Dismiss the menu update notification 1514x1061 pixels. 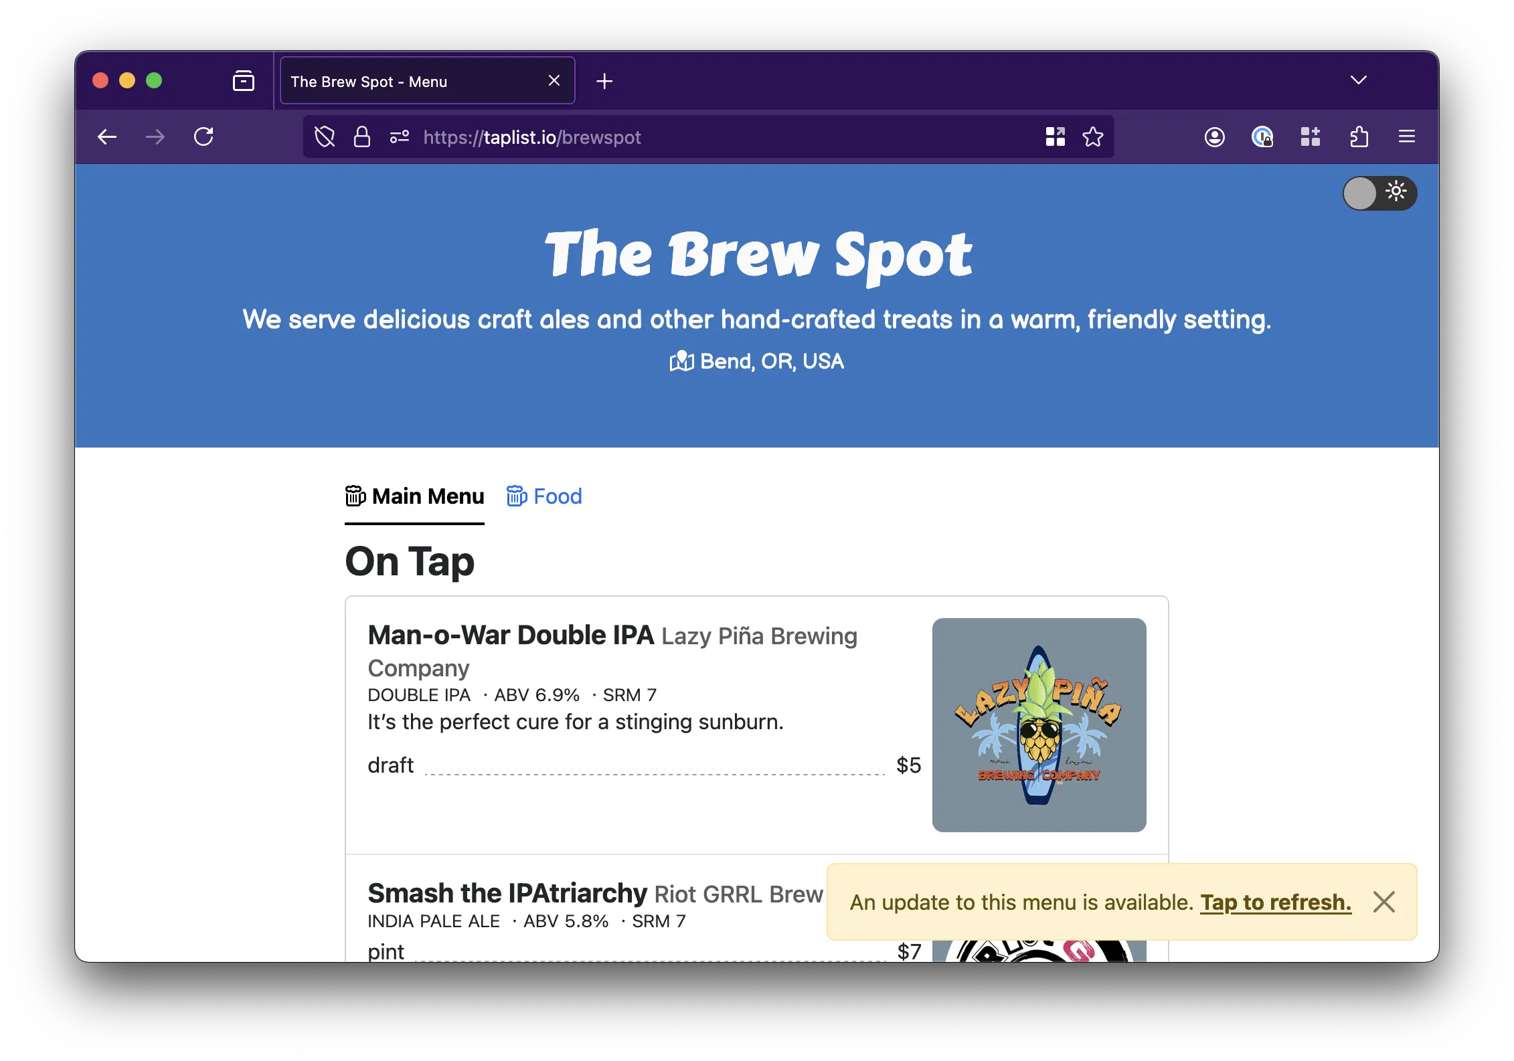(x=1384, y=902)
